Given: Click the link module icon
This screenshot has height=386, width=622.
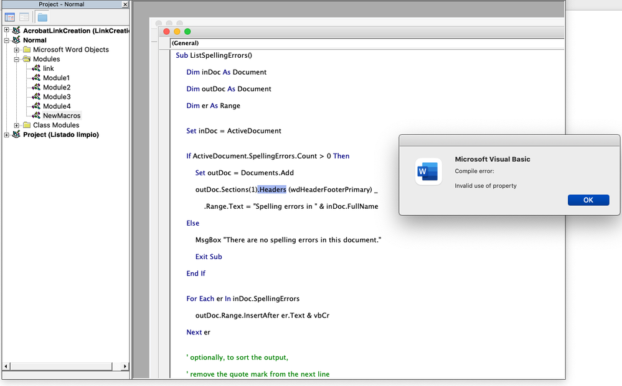Looking at the screenshot, I should [36, 68].
